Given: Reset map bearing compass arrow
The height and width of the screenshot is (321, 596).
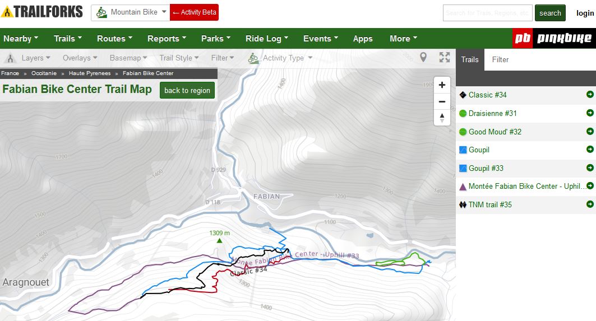Looking at the screenshot, I should click(x=442, y=118).
